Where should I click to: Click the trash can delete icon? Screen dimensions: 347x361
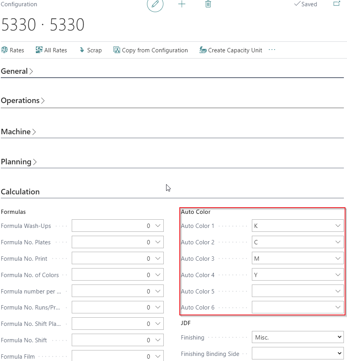pos(208,4)
